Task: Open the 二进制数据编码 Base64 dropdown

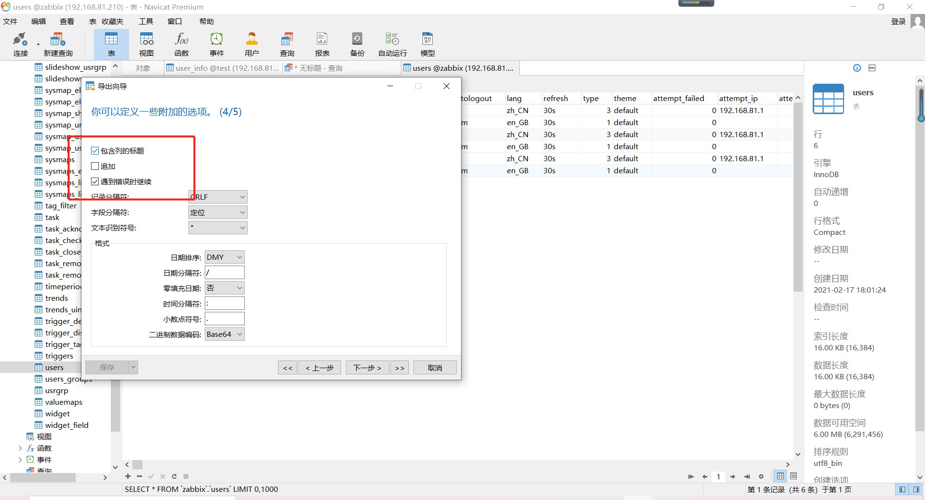Action: [x=224, y=333]
